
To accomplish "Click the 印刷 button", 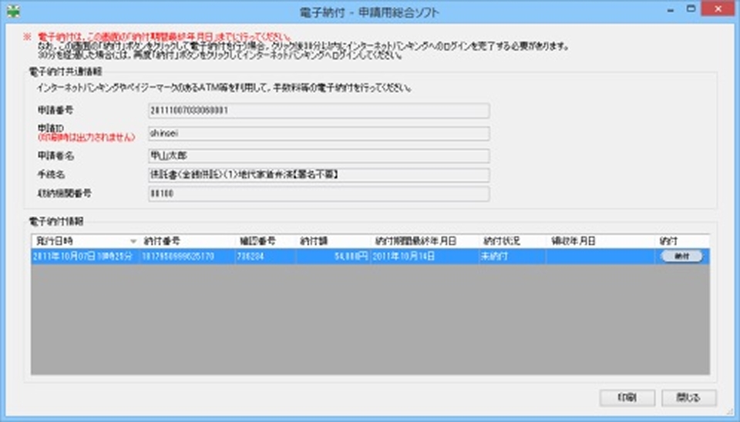I will click(x=627, y=397).
